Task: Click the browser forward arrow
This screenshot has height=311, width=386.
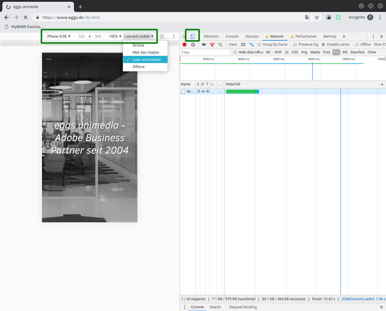Action: [16, 17]
